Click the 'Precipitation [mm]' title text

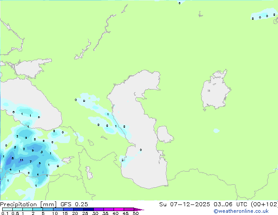(29, 204)
